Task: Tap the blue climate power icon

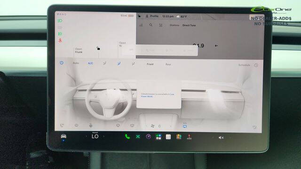Action: [62, 62]
